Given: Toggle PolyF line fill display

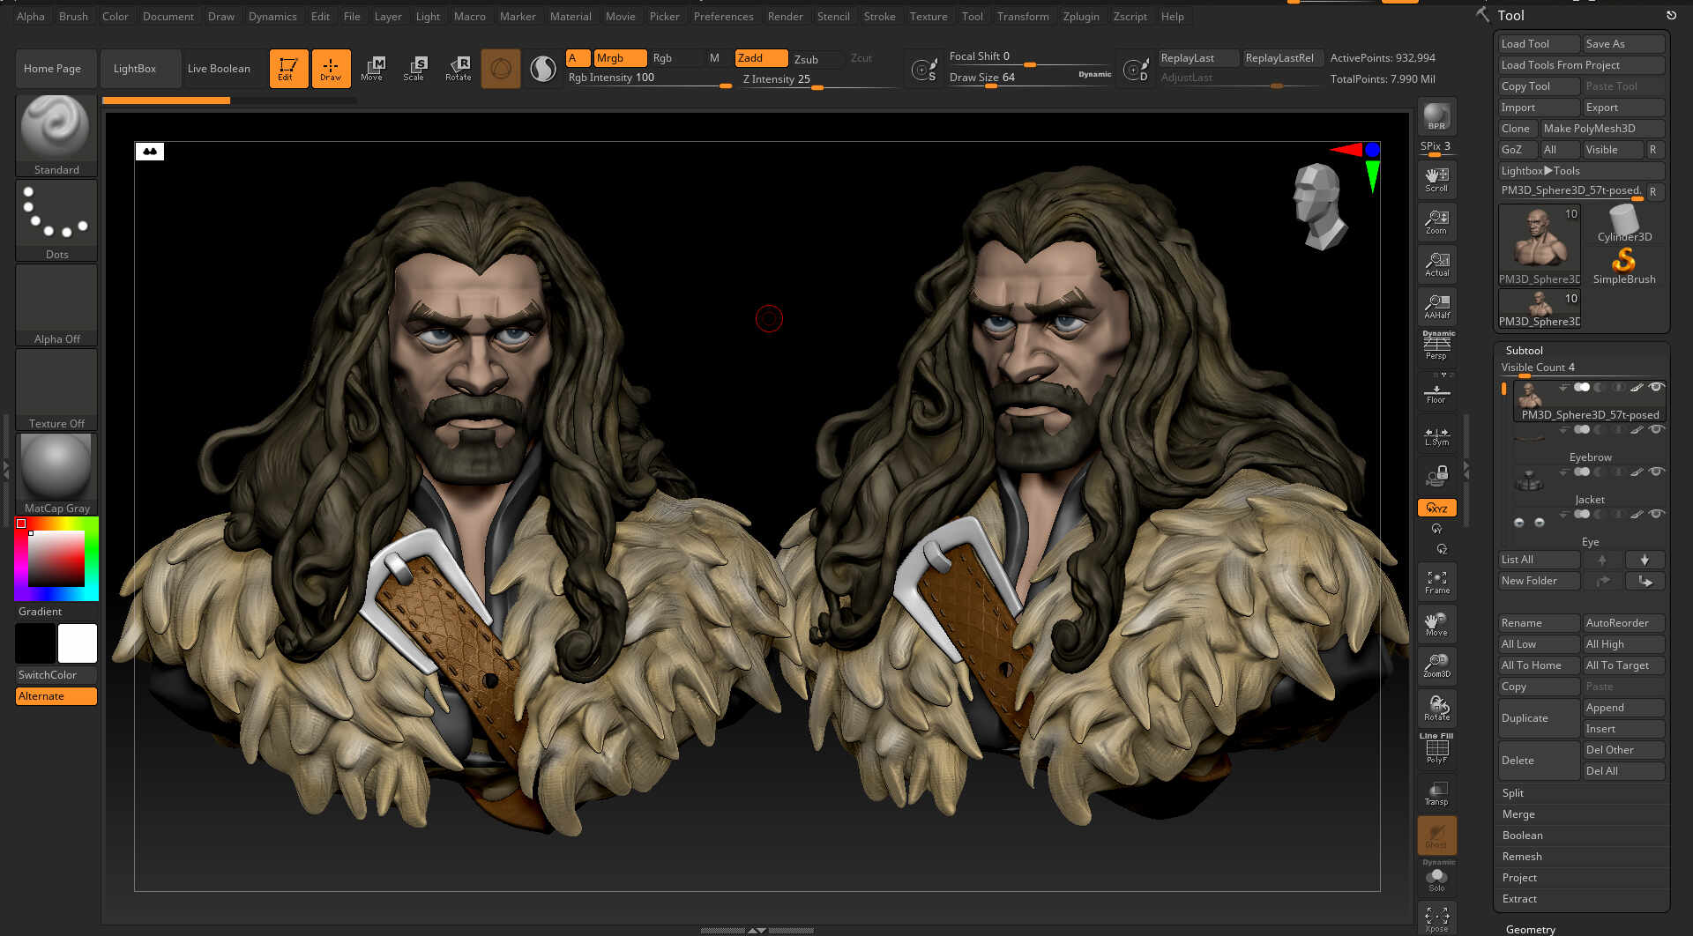Looking at the screenshot, I should coord(1436,749).
